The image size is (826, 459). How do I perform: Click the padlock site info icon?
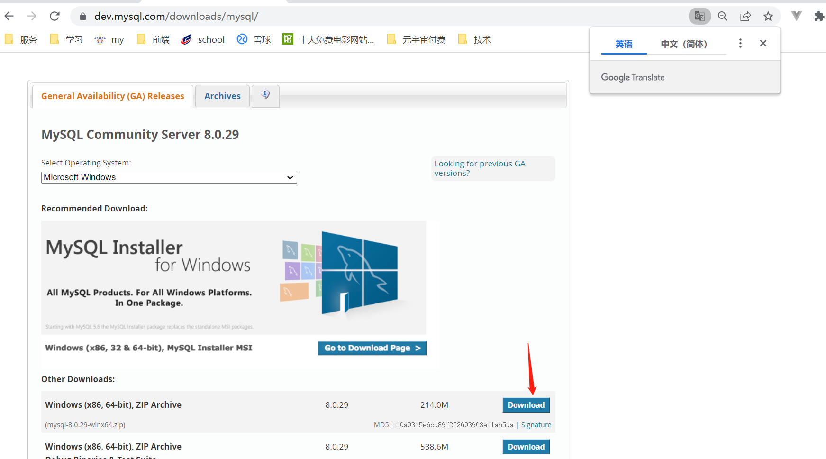tap(83, 17)
